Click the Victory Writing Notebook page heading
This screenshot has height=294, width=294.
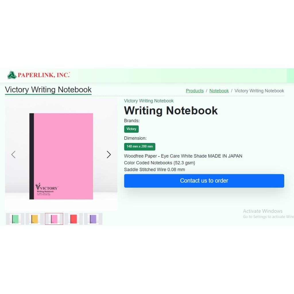click(x=48, y=90)
